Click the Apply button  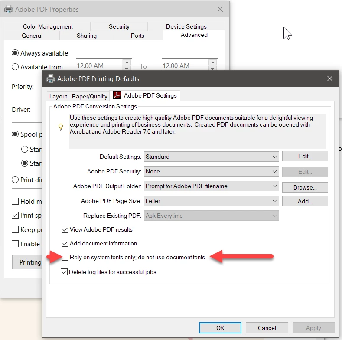pos(313,328)
